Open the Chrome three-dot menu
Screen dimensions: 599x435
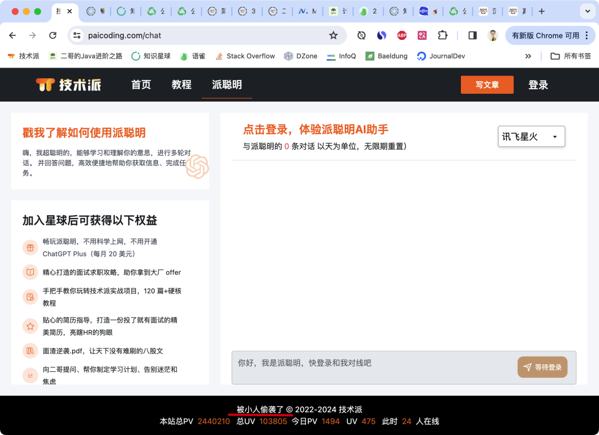pyautogui.click(x=587, y=36)
